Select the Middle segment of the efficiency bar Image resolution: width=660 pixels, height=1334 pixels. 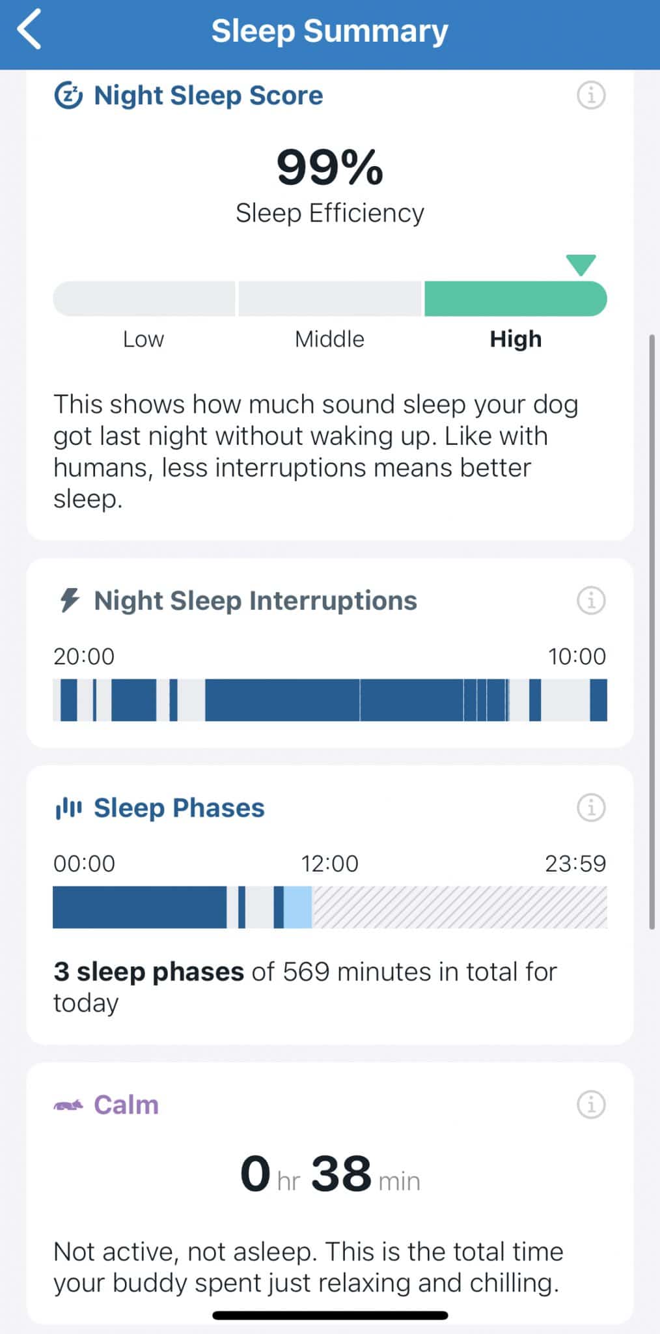pyautogui.click(x=330, y=298)
